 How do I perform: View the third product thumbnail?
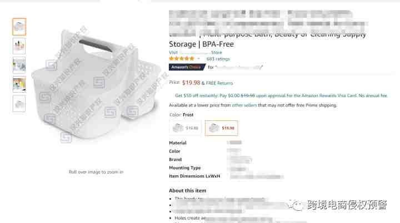click(19, 65)
